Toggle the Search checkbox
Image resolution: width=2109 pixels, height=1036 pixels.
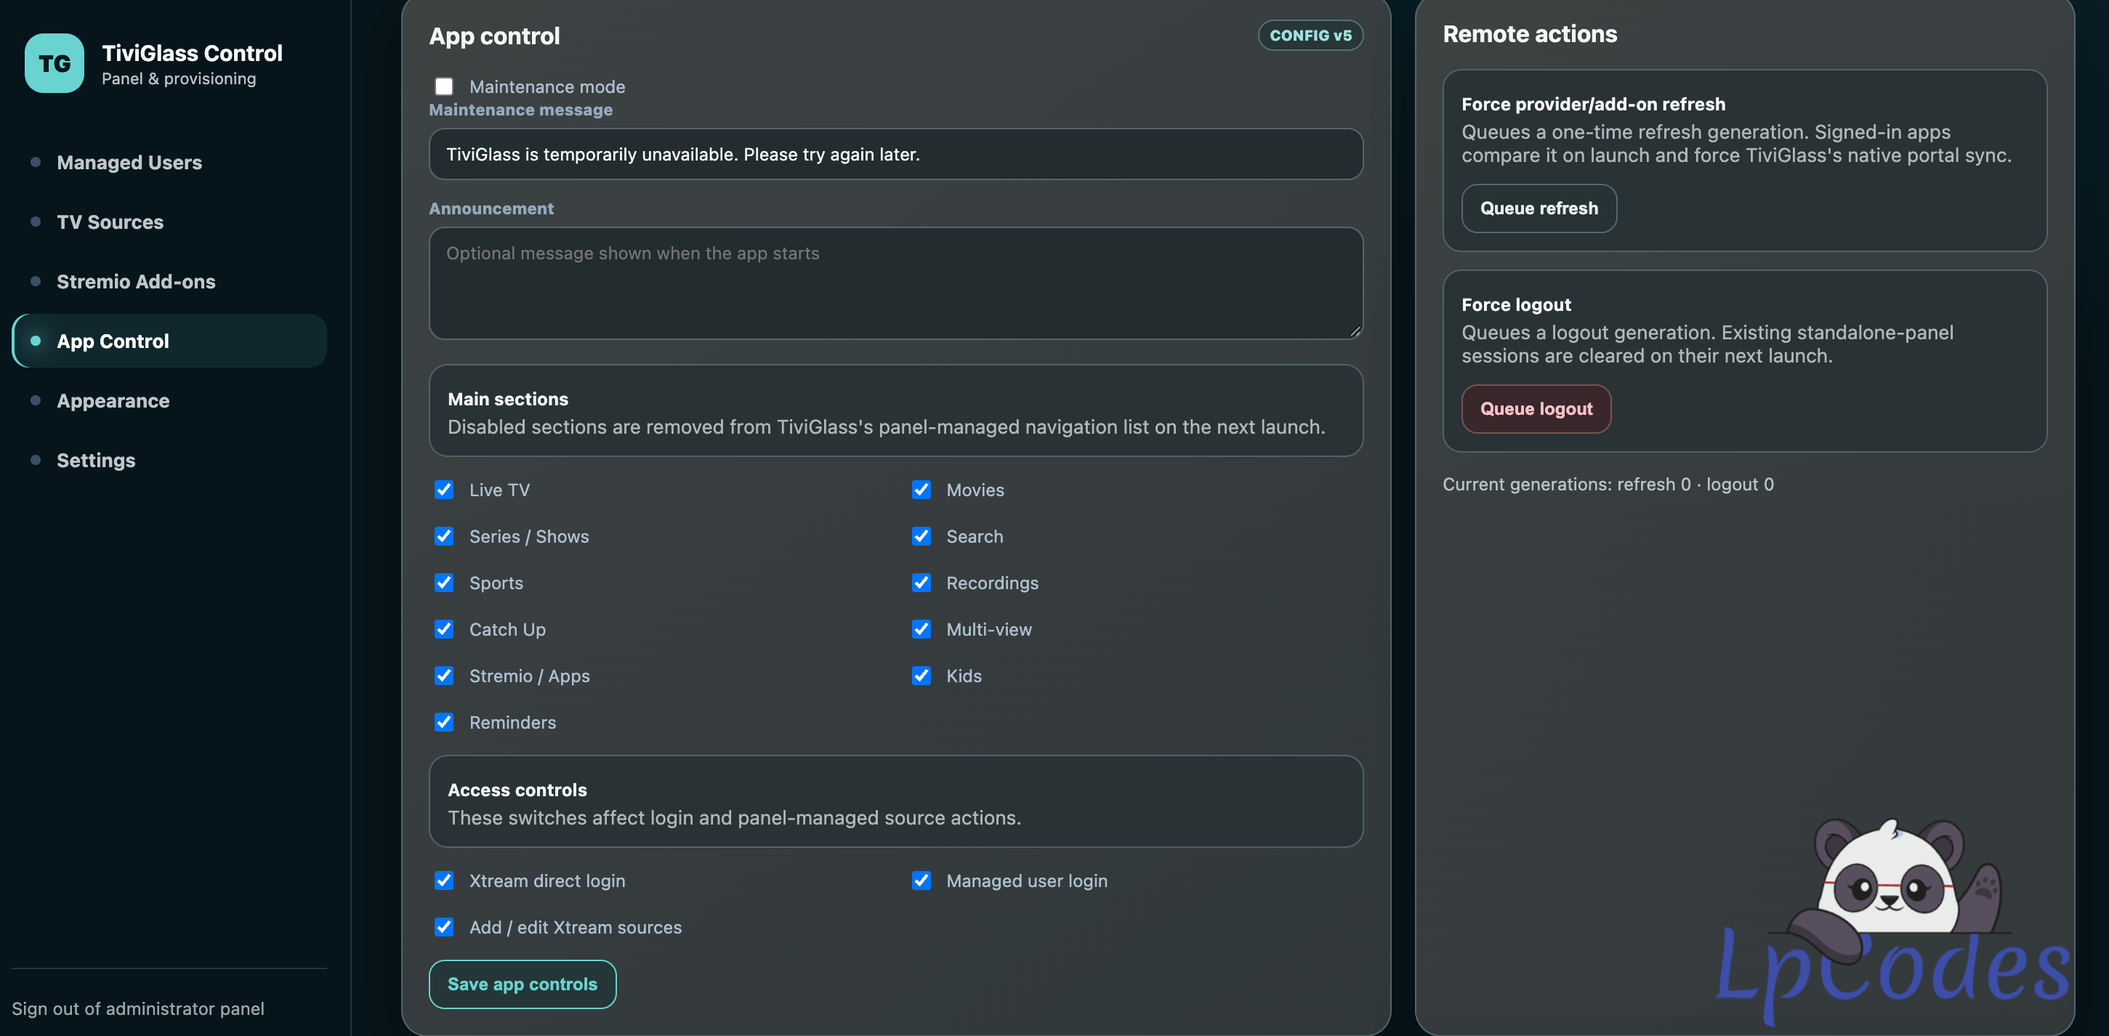click(x=921, y=537)
